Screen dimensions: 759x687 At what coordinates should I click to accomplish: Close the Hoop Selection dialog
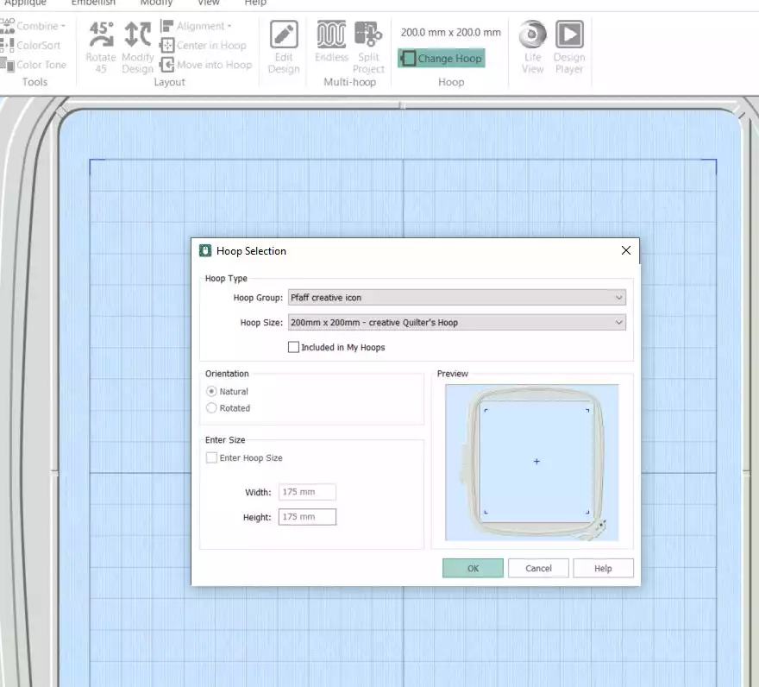[626, 250]
